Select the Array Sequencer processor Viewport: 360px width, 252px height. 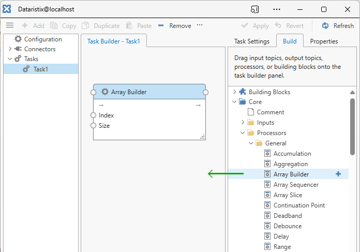(x=296, y=185)
